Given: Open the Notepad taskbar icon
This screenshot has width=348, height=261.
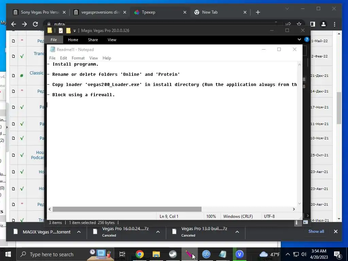Looking at the screenshot, I should coord(223,254).
